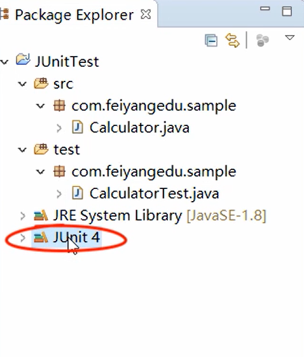
Task: Close the Package Explorer tab
Action: [x=146, y=15]
